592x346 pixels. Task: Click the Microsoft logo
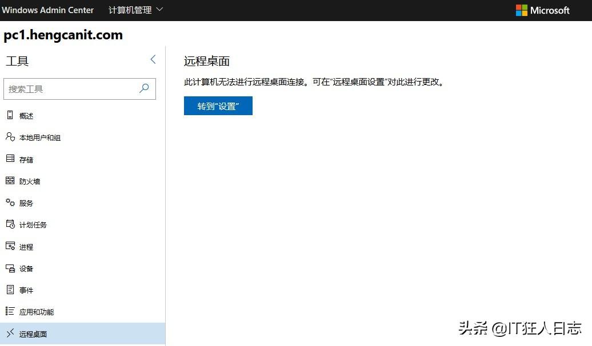click(542, 10)
